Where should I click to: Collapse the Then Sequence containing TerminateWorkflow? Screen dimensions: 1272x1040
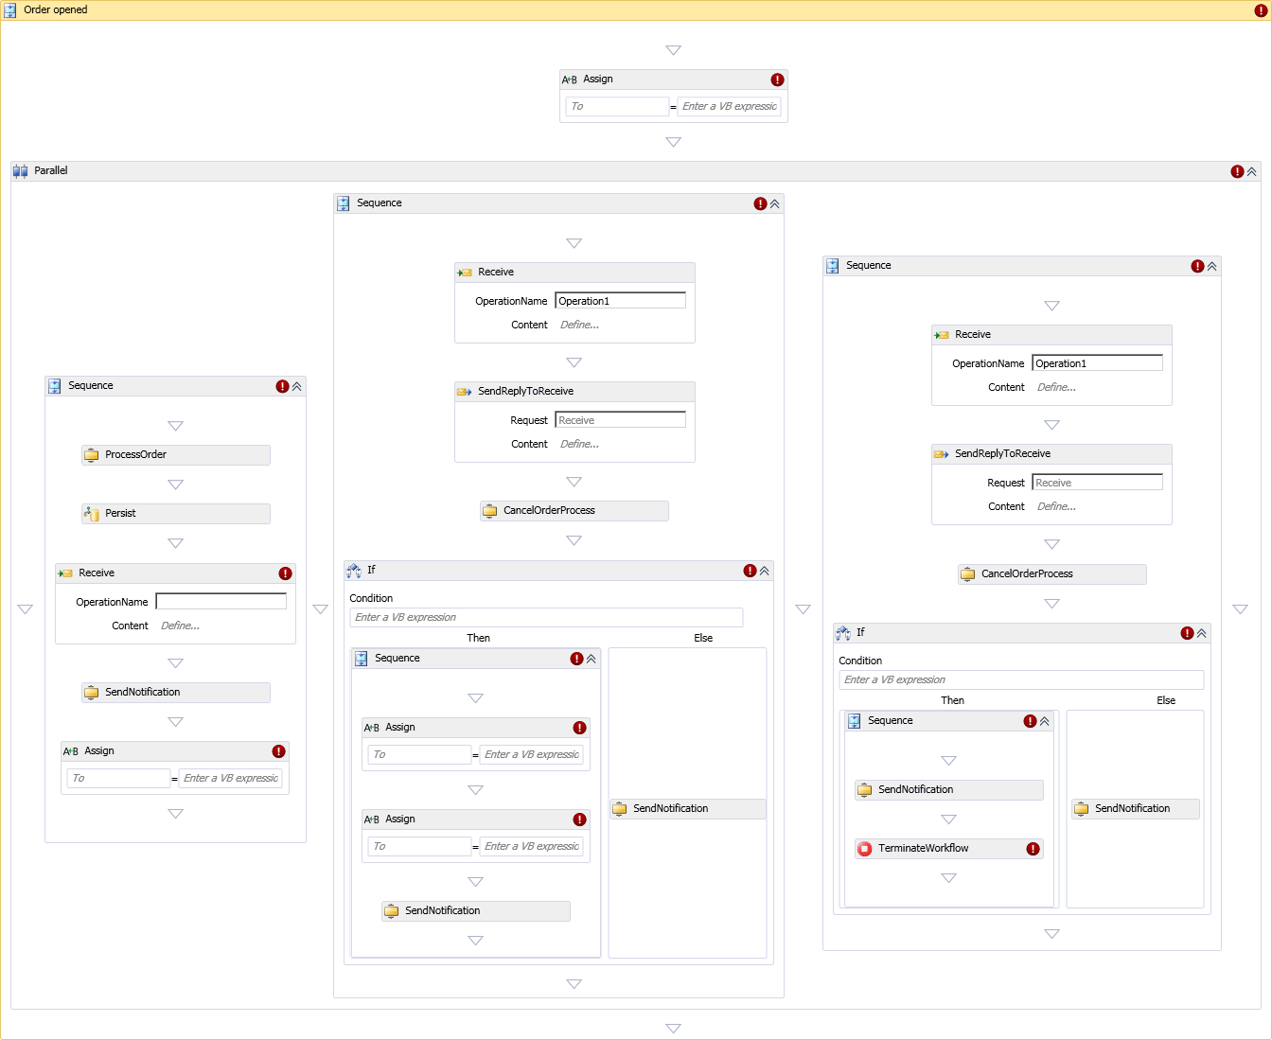[1044, 721]
